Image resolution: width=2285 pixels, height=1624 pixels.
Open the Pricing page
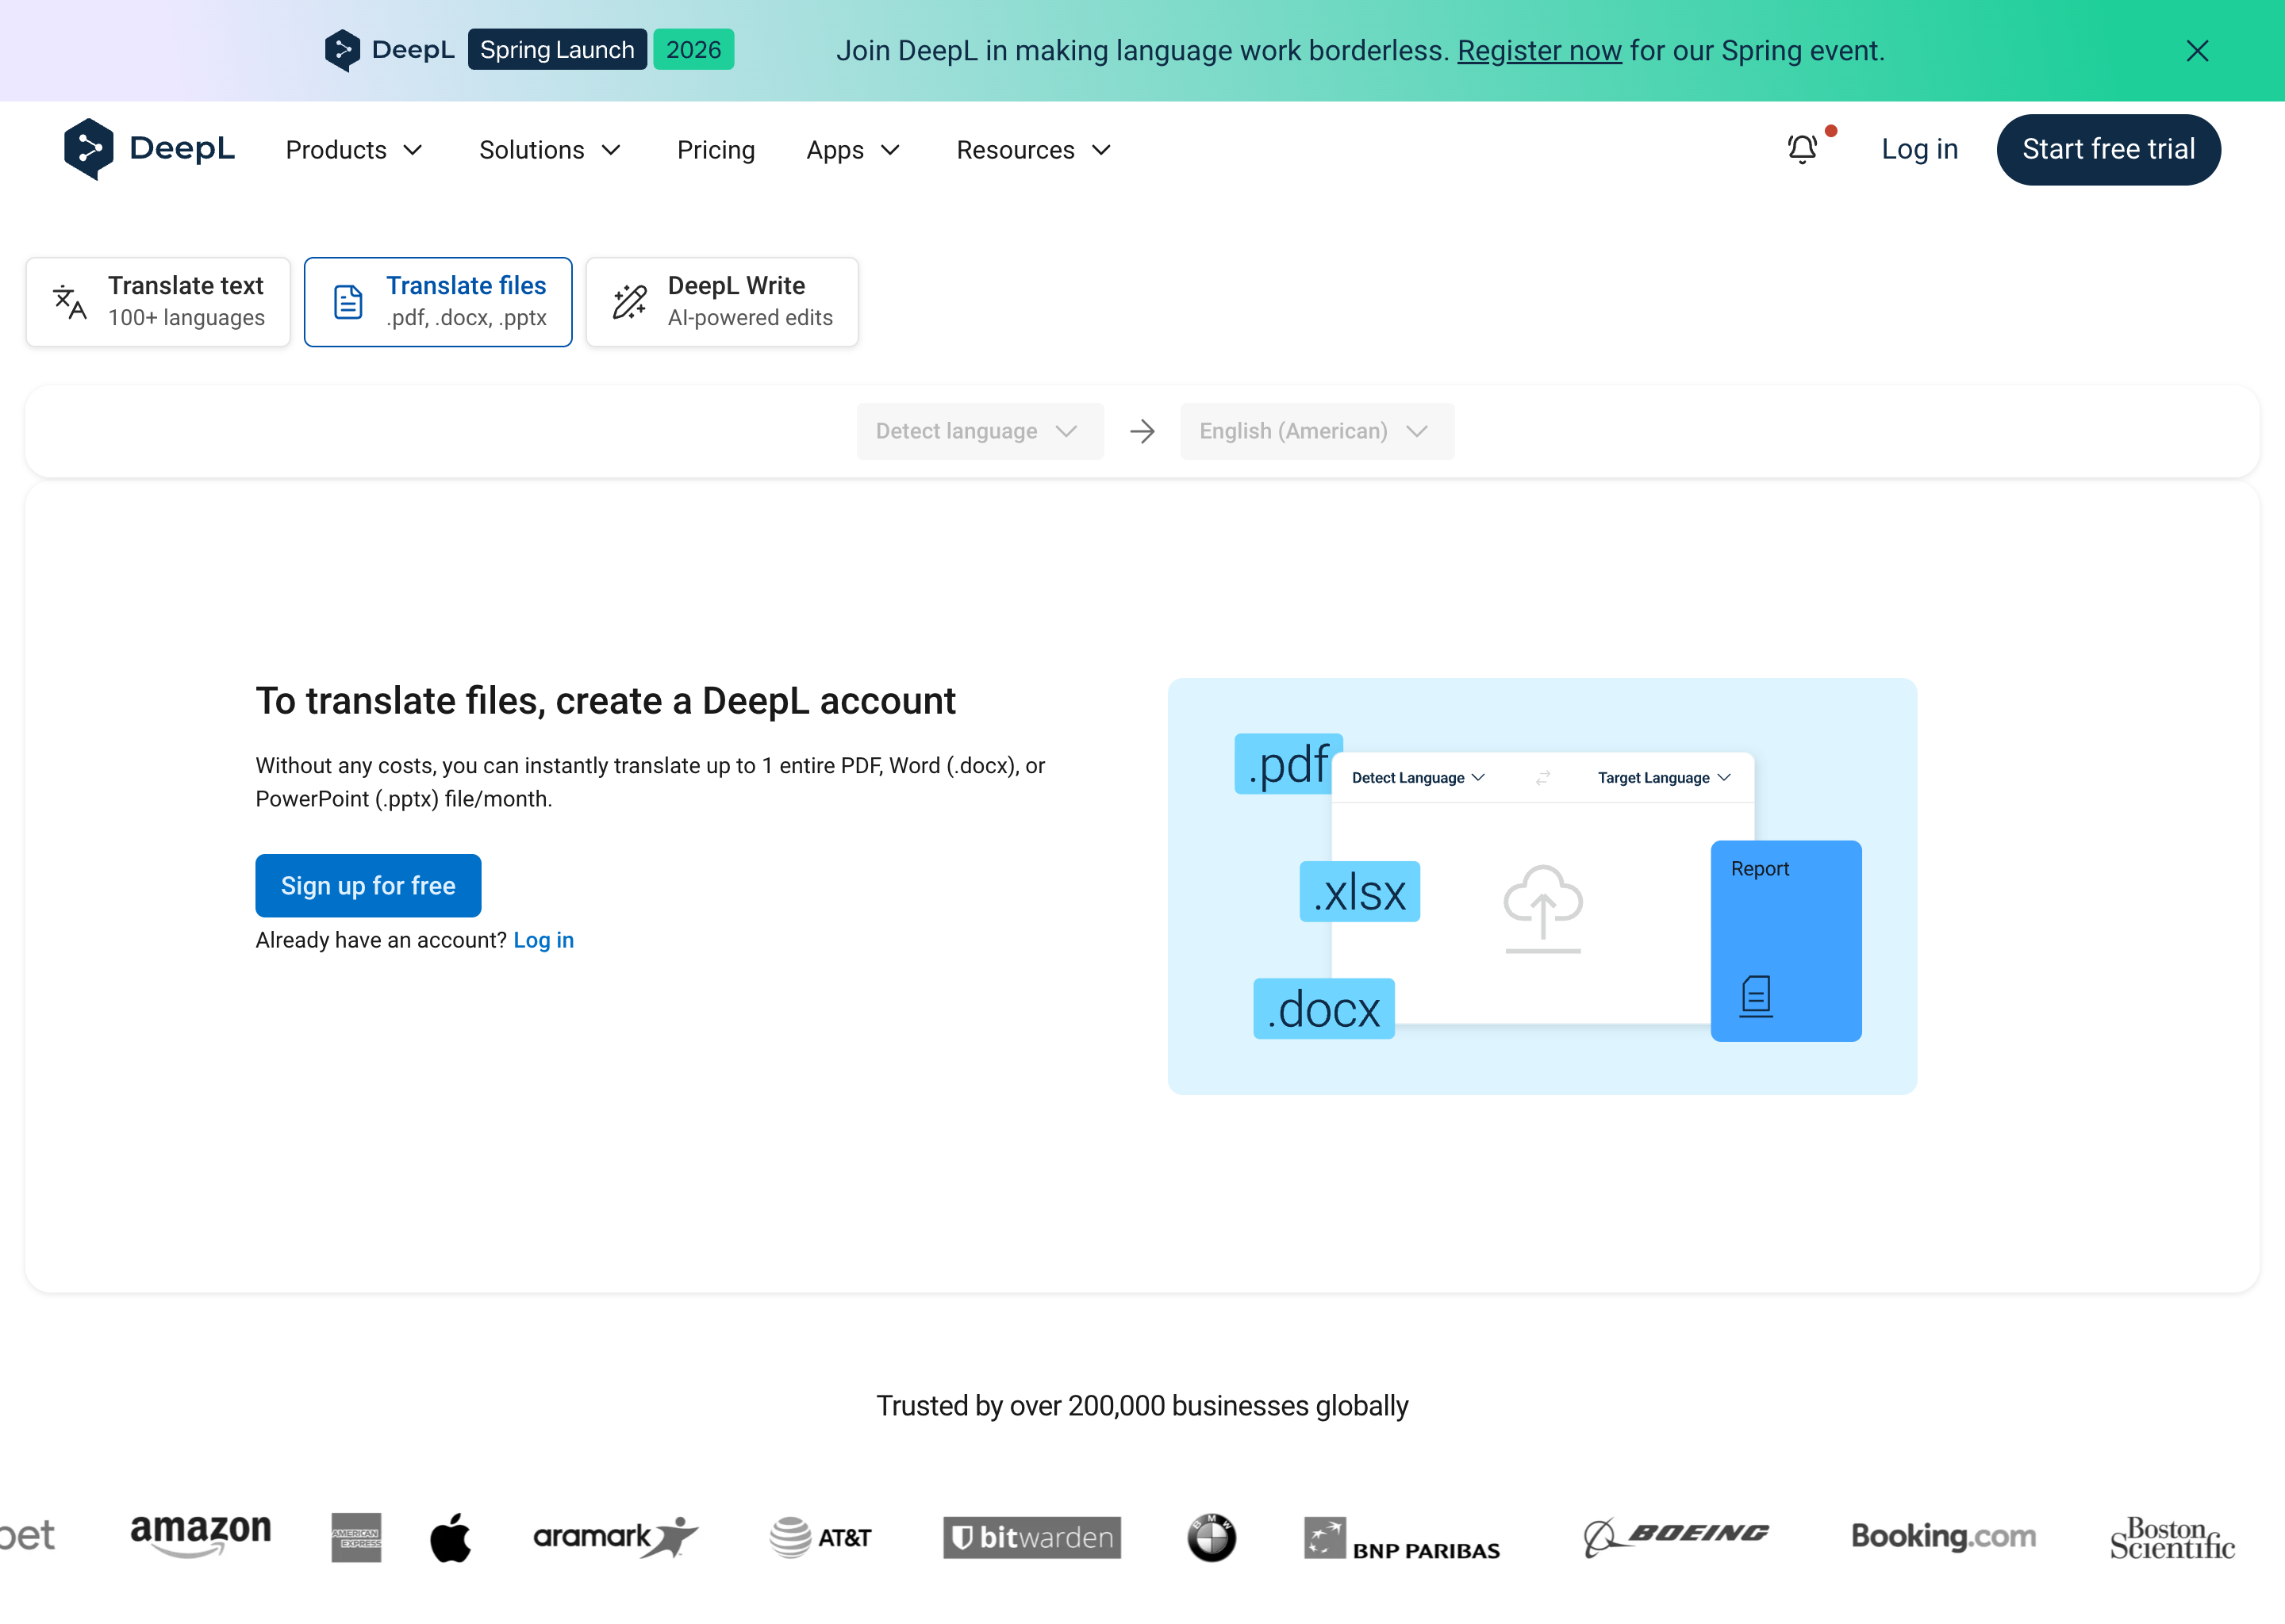(716, 150)
